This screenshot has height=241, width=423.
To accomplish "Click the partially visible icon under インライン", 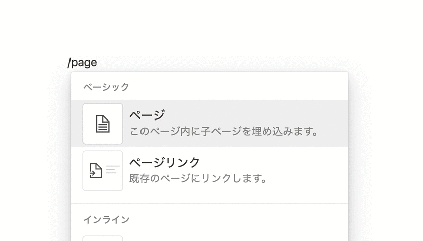I will (103, 238).
